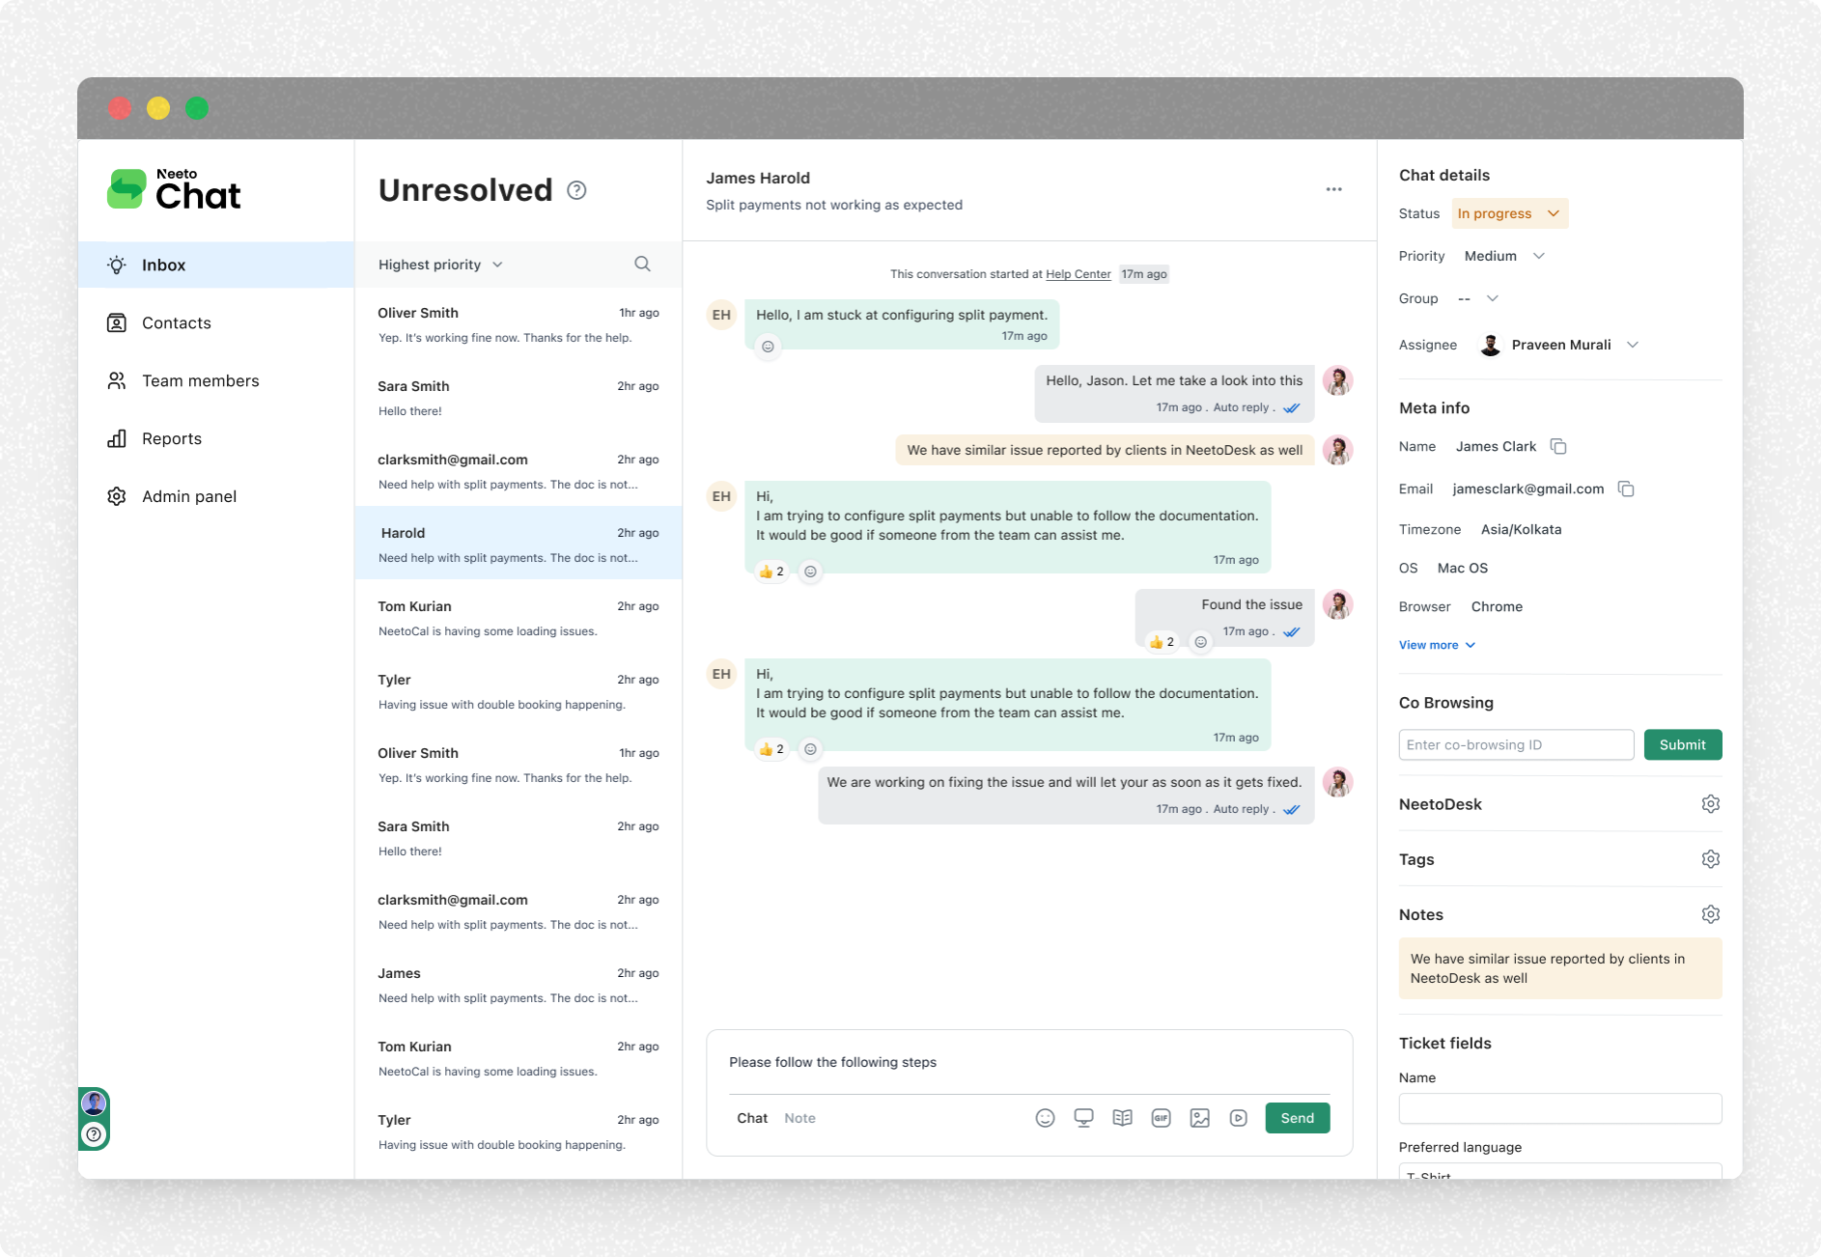Viewport: 1821px width, 1257px height.
Task: Click the reply text 'Please follow the following steps'
Action: coord(832,1062)
